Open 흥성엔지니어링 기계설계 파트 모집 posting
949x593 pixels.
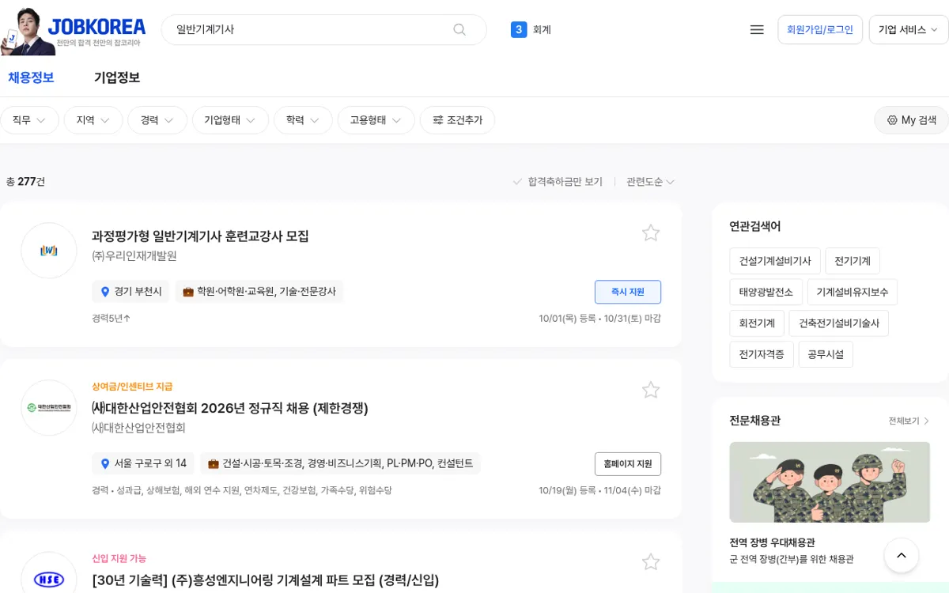tap(266, 580)
